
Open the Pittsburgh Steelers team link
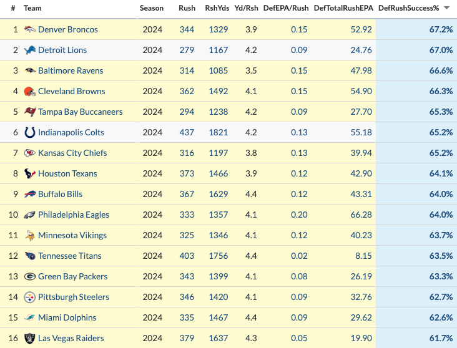click(x=74, y=297)
